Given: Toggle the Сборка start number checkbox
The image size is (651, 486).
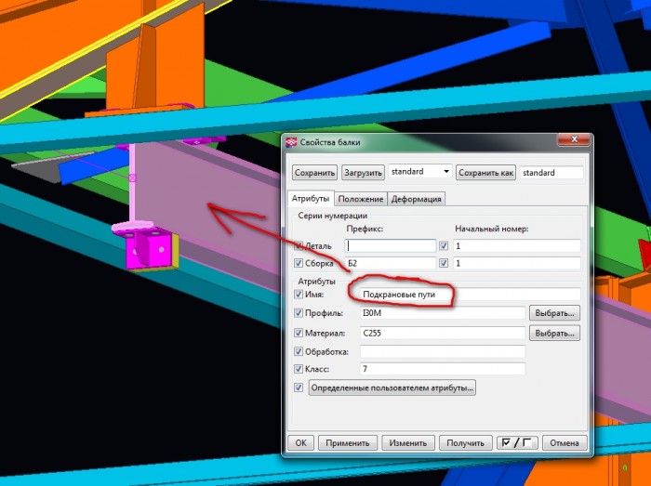Looking at the screenshot, I should tap(444, 263).
